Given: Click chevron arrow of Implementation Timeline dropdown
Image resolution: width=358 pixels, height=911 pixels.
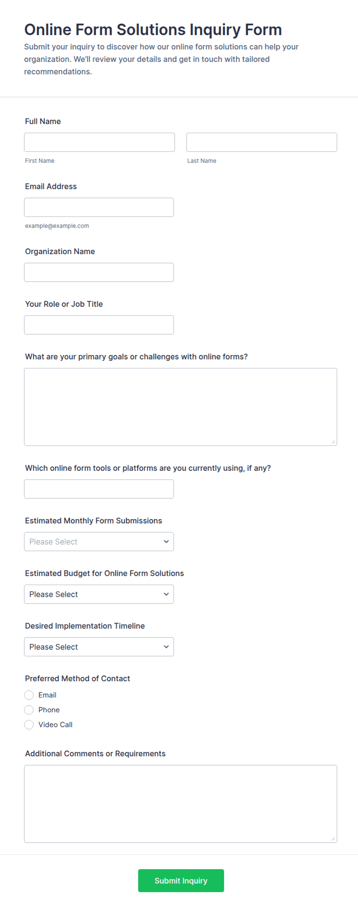Looking at the screenshot, I should coord(166,647).
